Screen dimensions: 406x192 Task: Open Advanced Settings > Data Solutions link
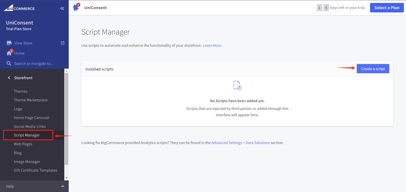241,143
